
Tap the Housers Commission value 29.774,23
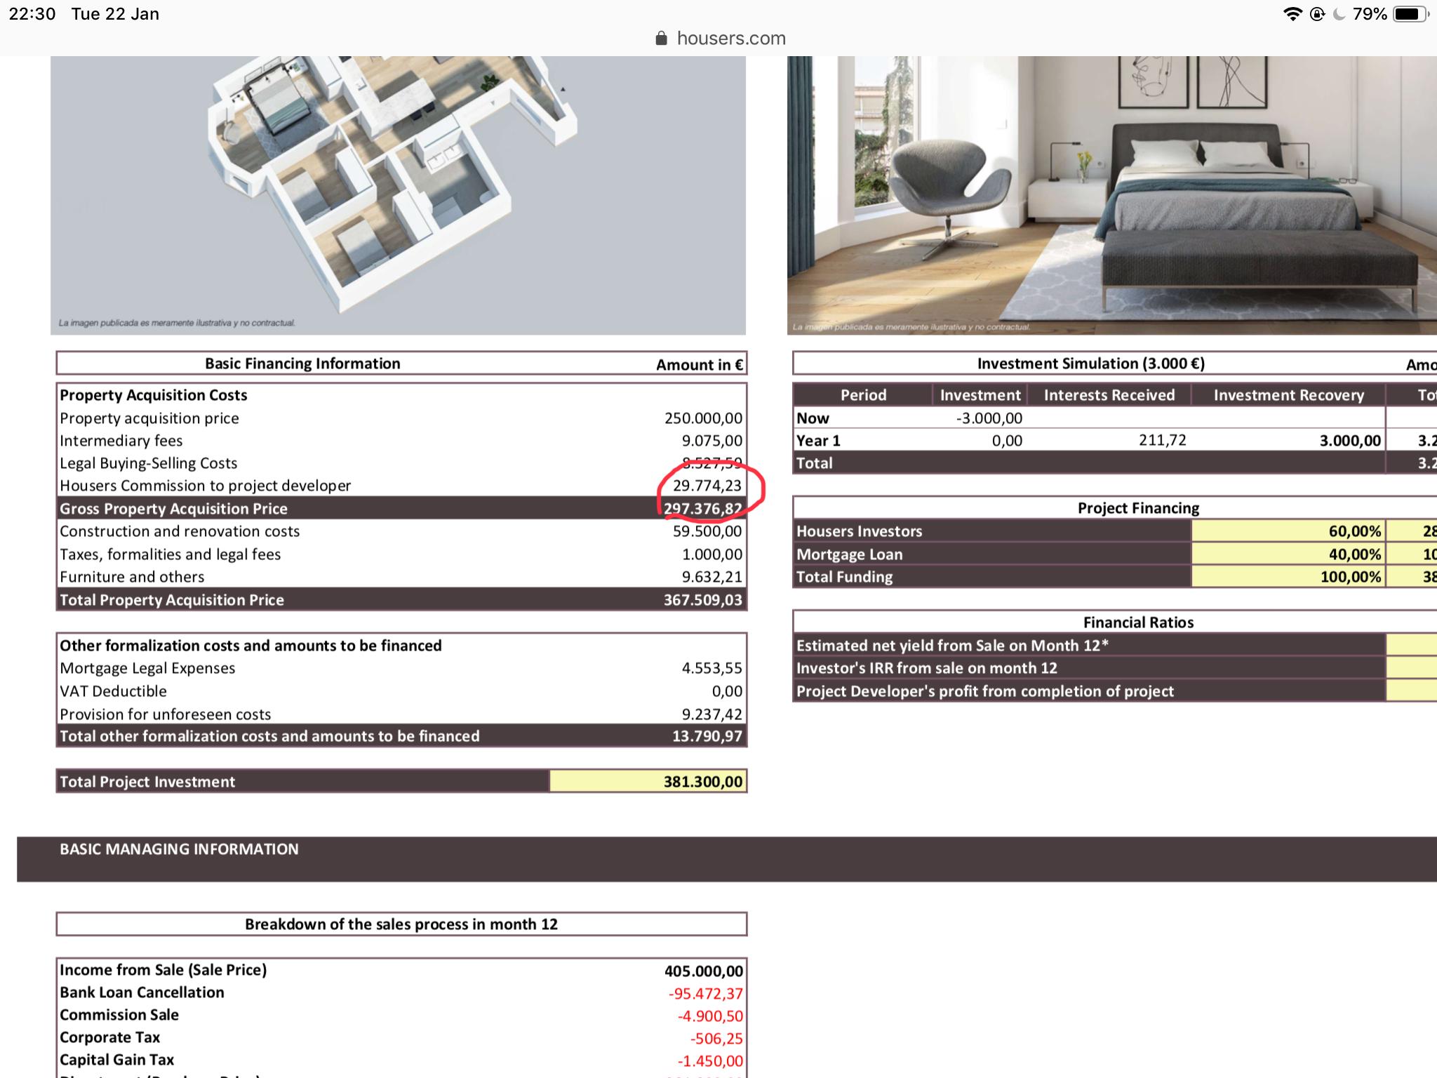[707, 486]
